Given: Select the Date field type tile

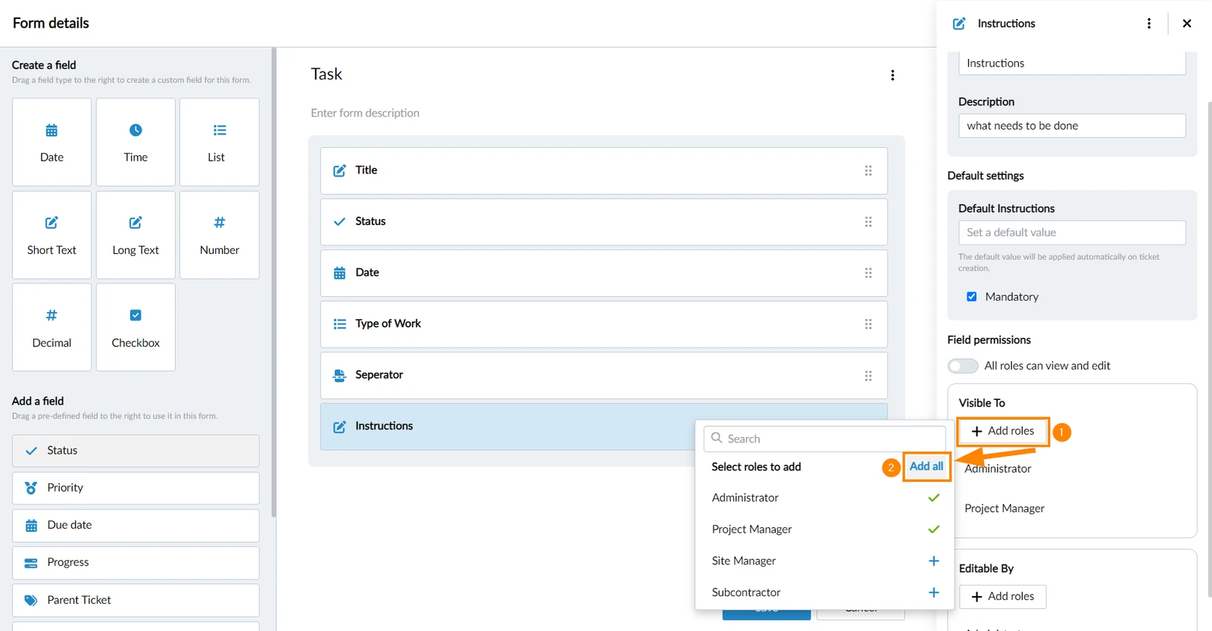Looking at the screenshot, I should [x=52, y=142].
